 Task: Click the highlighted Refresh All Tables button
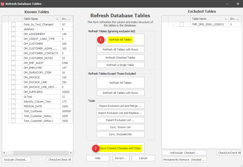coord(120,40)
